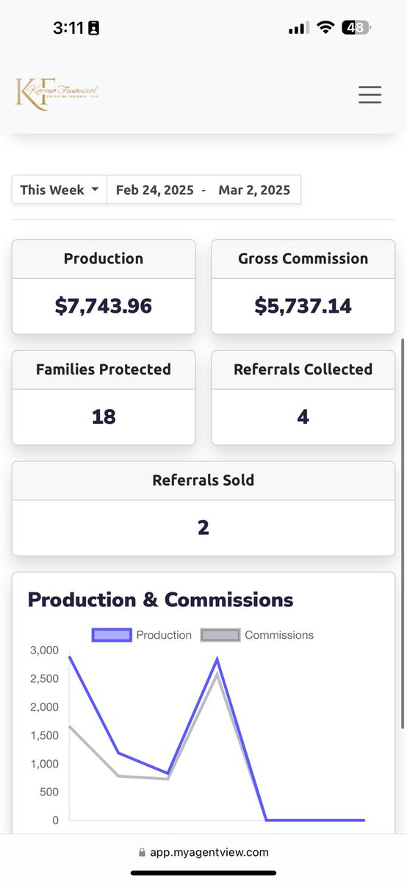Image resolution: width=407 pixels, height=883 pixels.
Task: Click the page scrollbar on right edge
Action: [402, 533]
